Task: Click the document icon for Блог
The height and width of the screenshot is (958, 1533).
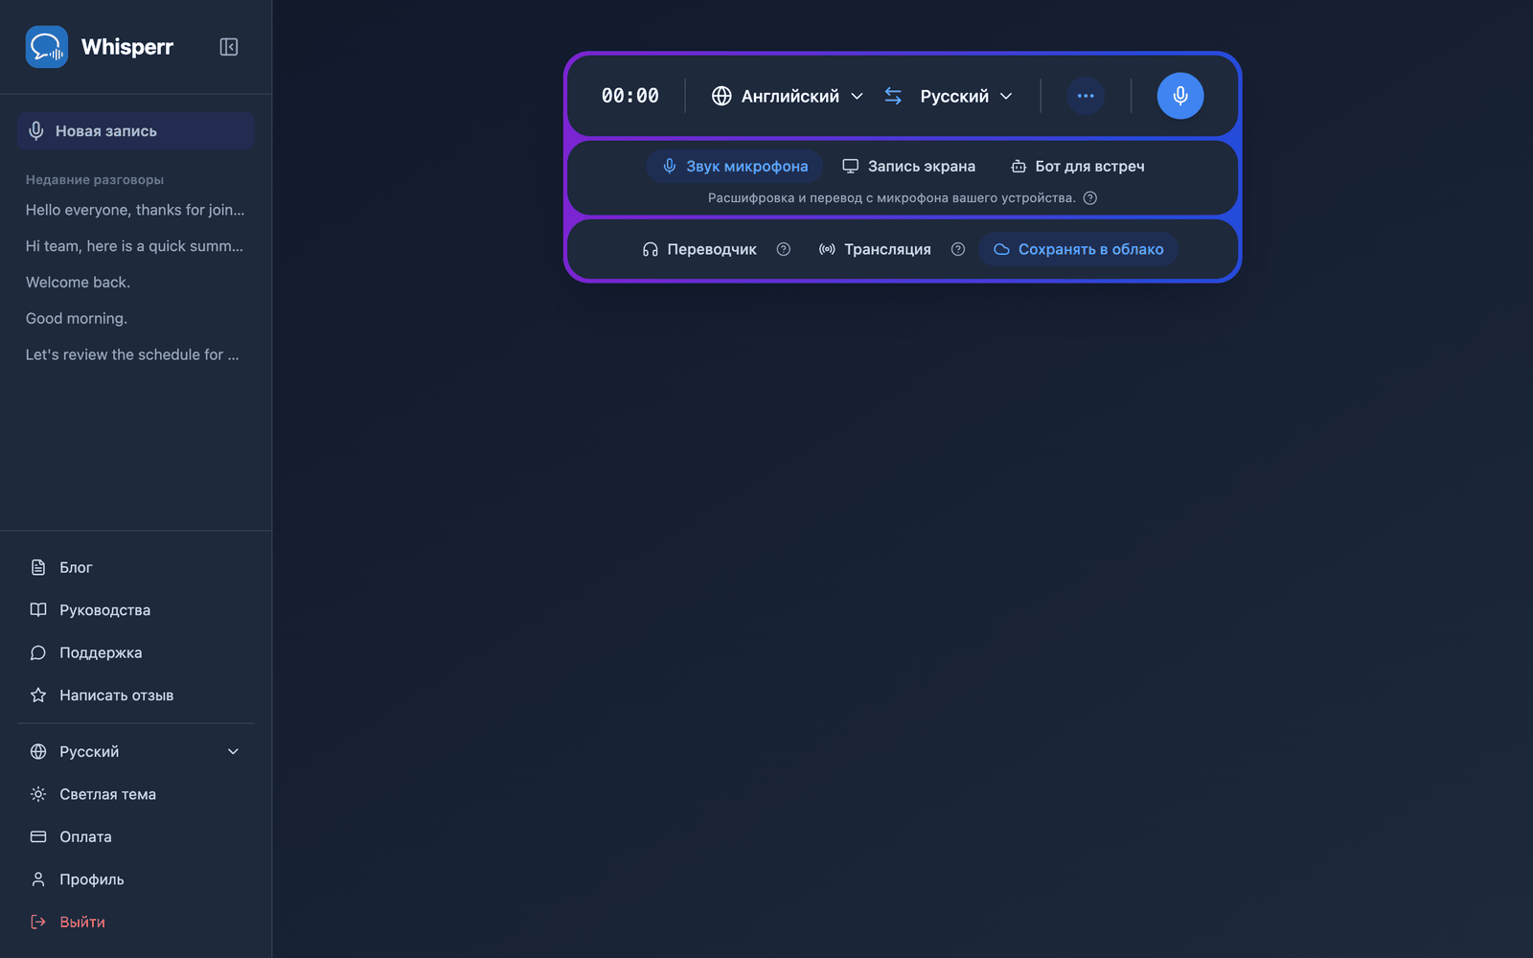Action: point(38,568)
